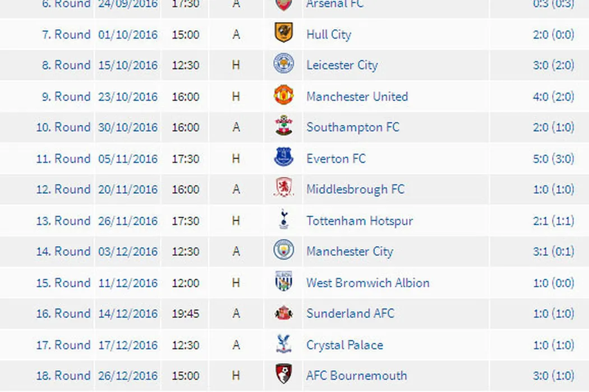589x392 pixels.
Task: Click the Manchester City club crest
Action: pos(283,251)
